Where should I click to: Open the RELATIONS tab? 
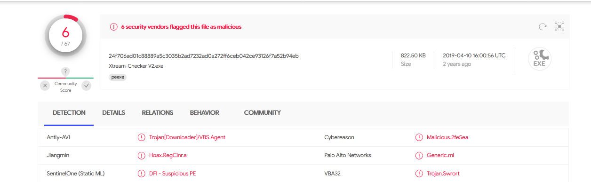158,113
